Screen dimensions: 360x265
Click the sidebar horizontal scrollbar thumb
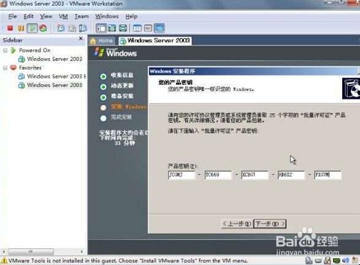click(31, 252)
